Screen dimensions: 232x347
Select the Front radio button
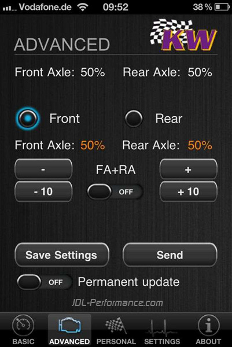28,119
